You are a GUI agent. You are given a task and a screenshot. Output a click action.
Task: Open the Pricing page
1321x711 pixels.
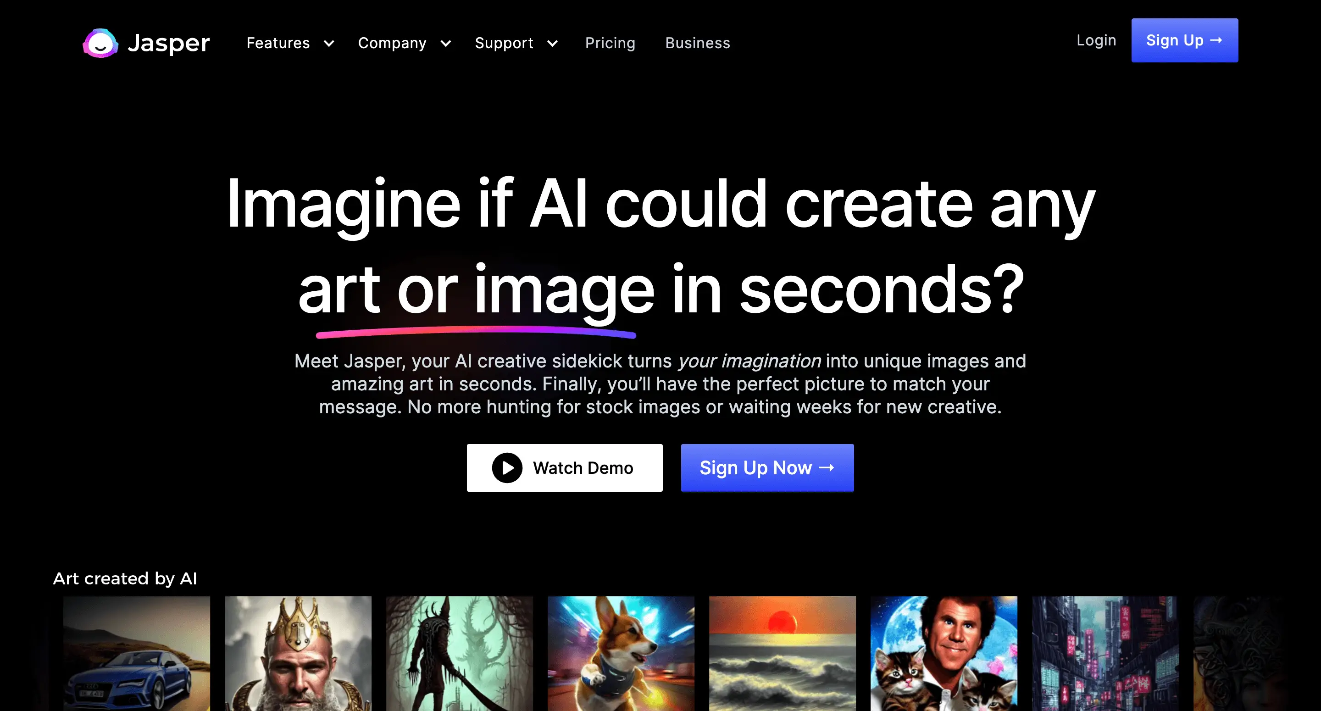point(610,43)
